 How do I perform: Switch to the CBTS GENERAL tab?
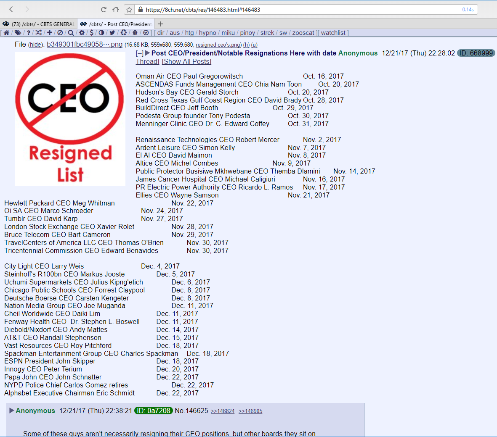tap(39, 24)
